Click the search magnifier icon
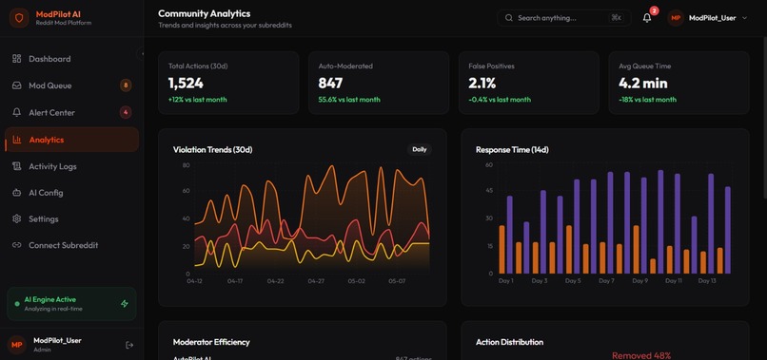Image resolution: width=767 pixels, height=360 pixels. pos(509,18)
